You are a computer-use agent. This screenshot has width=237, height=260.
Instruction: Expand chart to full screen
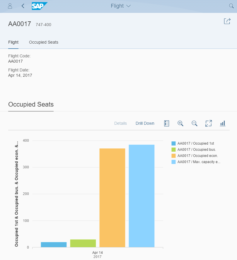209,123
